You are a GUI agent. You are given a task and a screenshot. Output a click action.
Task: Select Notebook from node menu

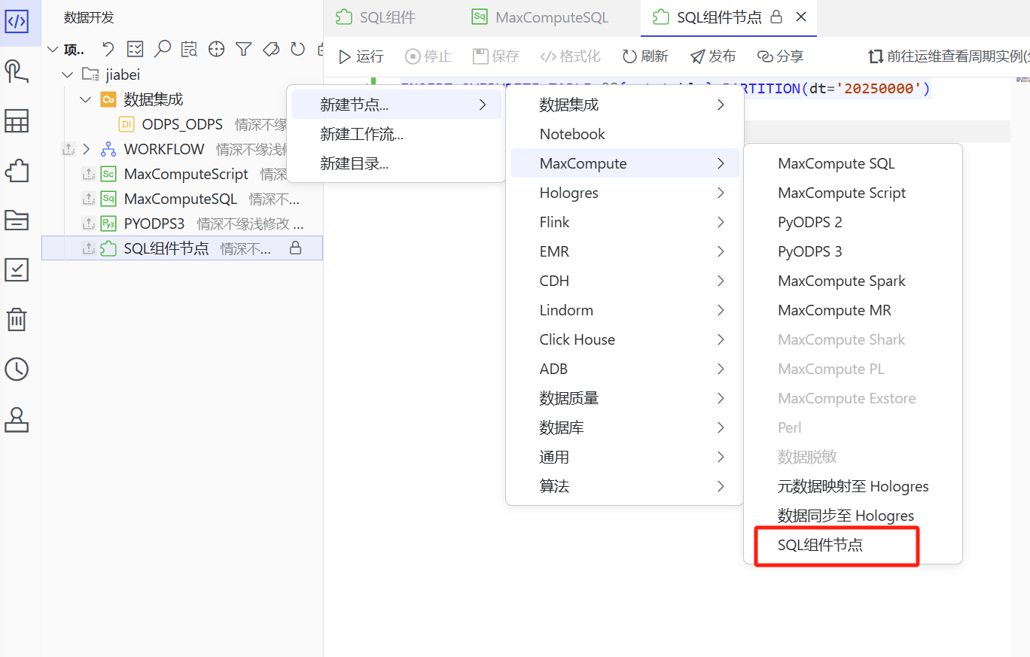[625, 134]
